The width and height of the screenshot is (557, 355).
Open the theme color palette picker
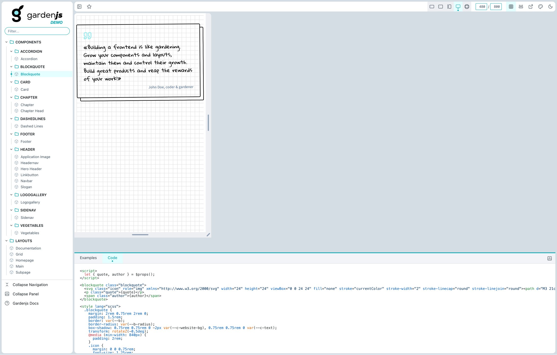point(541,7)
